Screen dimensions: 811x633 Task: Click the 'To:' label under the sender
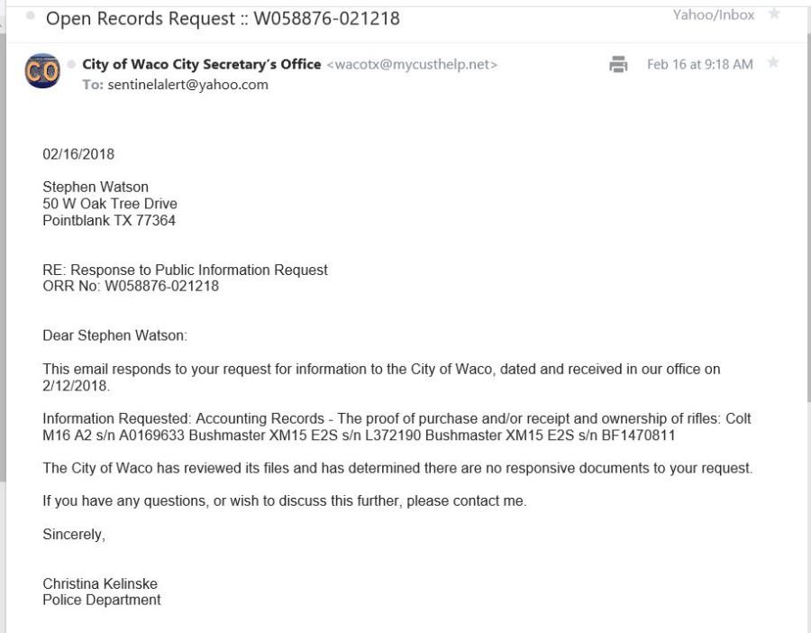pyautogui.click(x=93, y=85)
